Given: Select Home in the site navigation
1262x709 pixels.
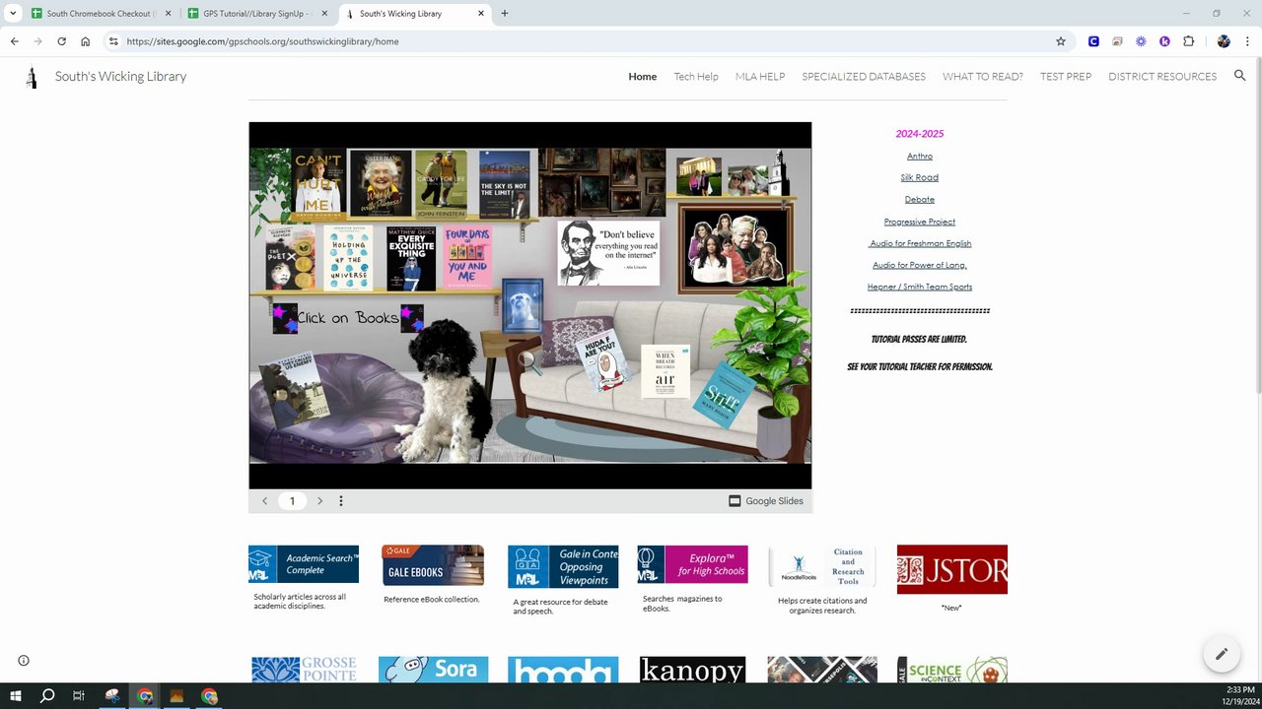Looking at the screenshot, I should pyautogui.click(x=643, y=77).
